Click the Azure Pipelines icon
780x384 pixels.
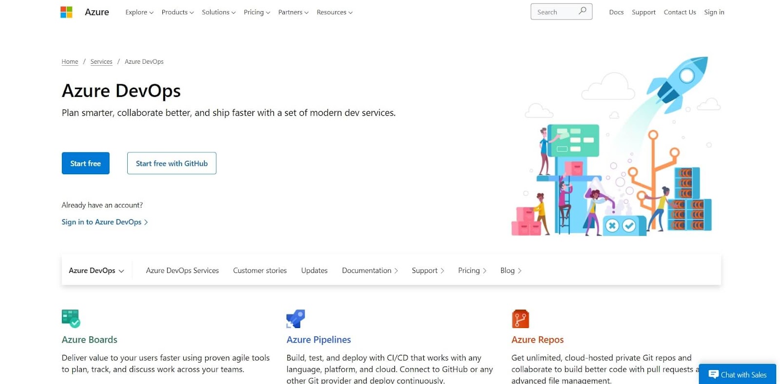tap(295, 319)
